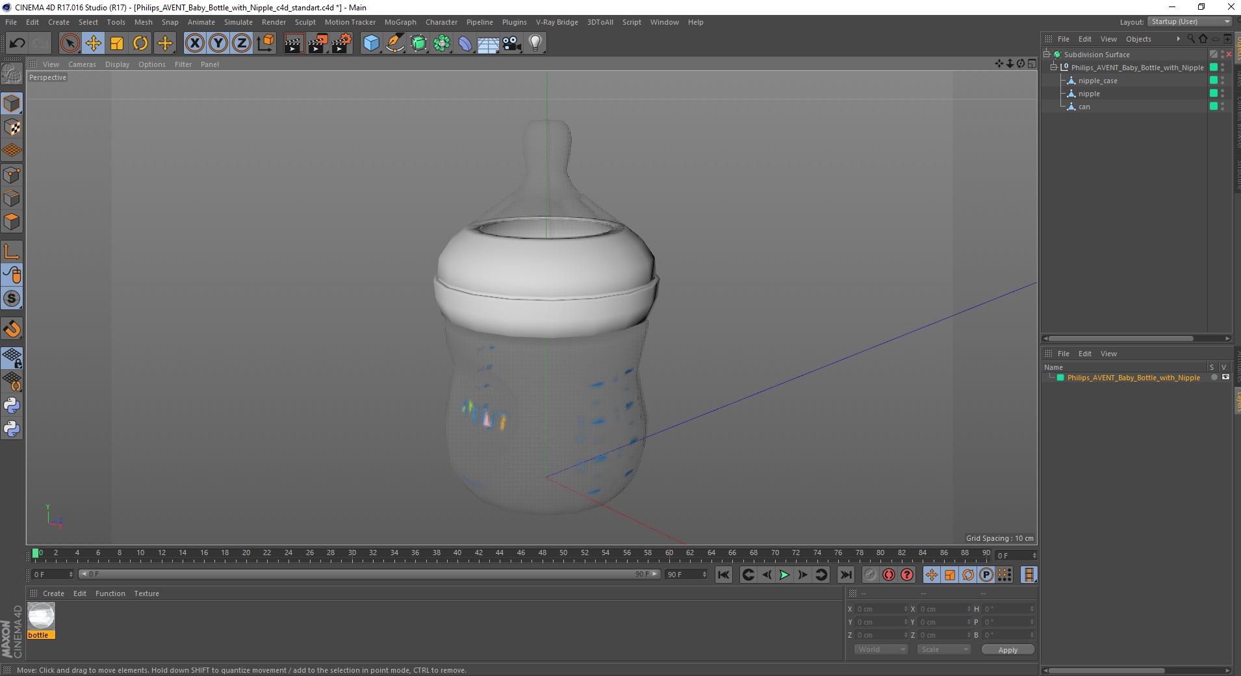Click the green layer swatch of nipple_case

1213,81
